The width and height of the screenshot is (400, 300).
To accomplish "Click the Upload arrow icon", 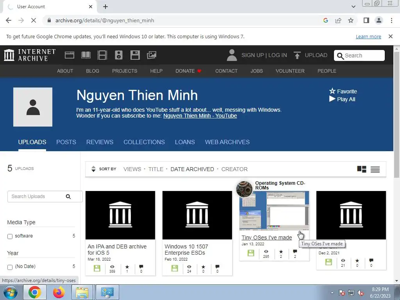I will pyautogui.click(x=297, y=55).
